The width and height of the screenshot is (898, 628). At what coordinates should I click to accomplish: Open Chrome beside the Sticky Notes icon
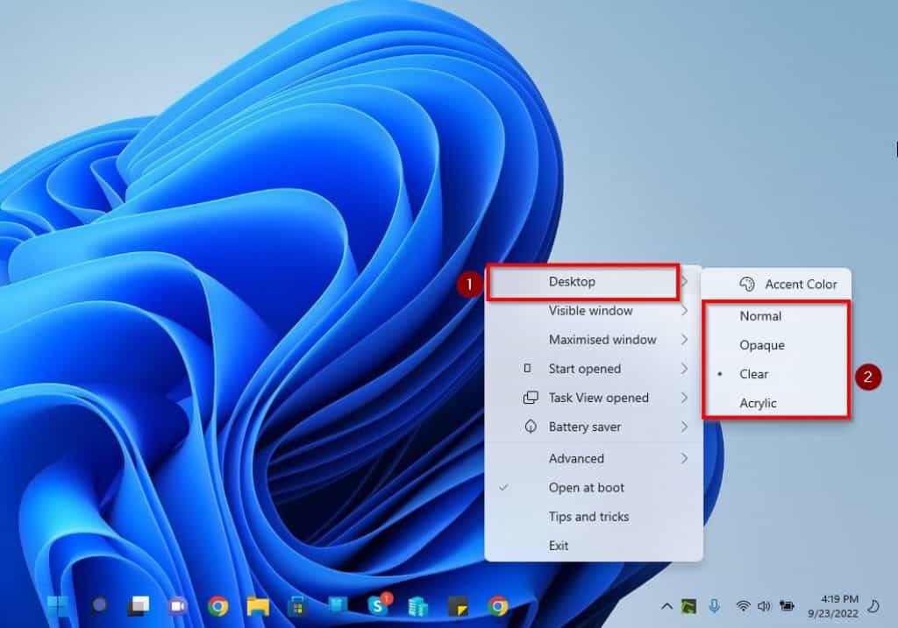498,606
